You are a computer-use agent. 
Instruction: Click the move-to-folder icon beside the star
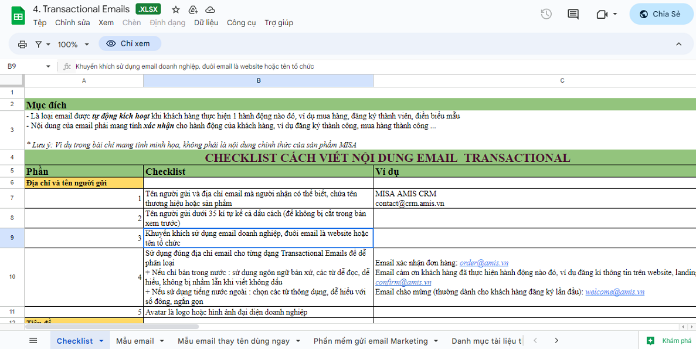(x=193, y=10)
